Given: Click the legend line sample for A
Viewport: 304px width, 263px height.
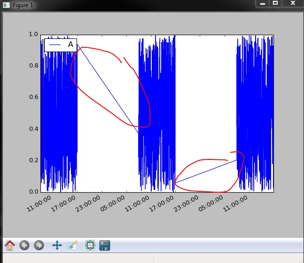Looking at the screenshot, I should click(55, 45).
